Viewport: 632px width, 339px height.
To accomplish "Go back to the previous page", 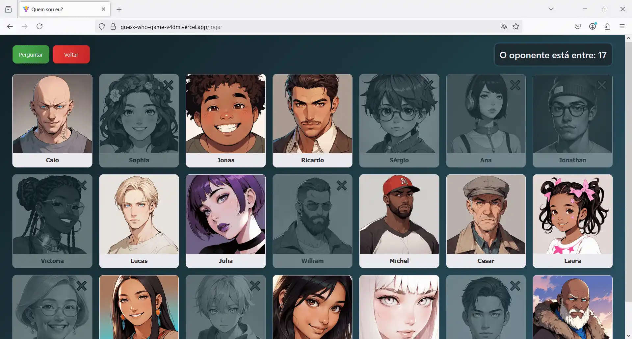I will pos(10,26).
